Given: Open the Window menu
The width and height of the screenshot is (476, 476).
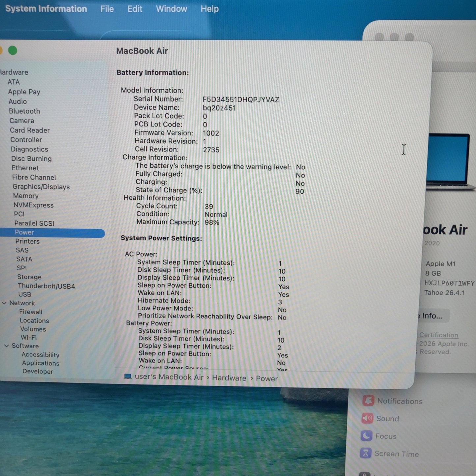Looking at the screenshot, I should (x=171, y=9).
